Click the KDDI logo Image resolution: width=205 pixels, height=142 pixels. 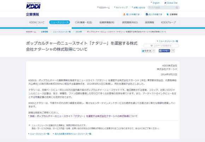click(x=33, y=6)
